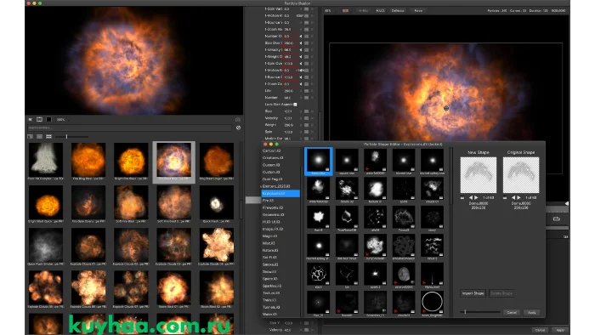Screen dimensions: 595x335
Task: Select Explosions library in shape editor list
Action: pyautogui.click(x=280, y=194)
